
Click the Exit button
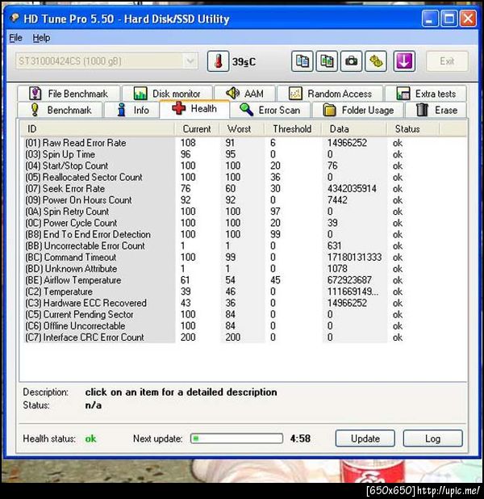(447, 61)
